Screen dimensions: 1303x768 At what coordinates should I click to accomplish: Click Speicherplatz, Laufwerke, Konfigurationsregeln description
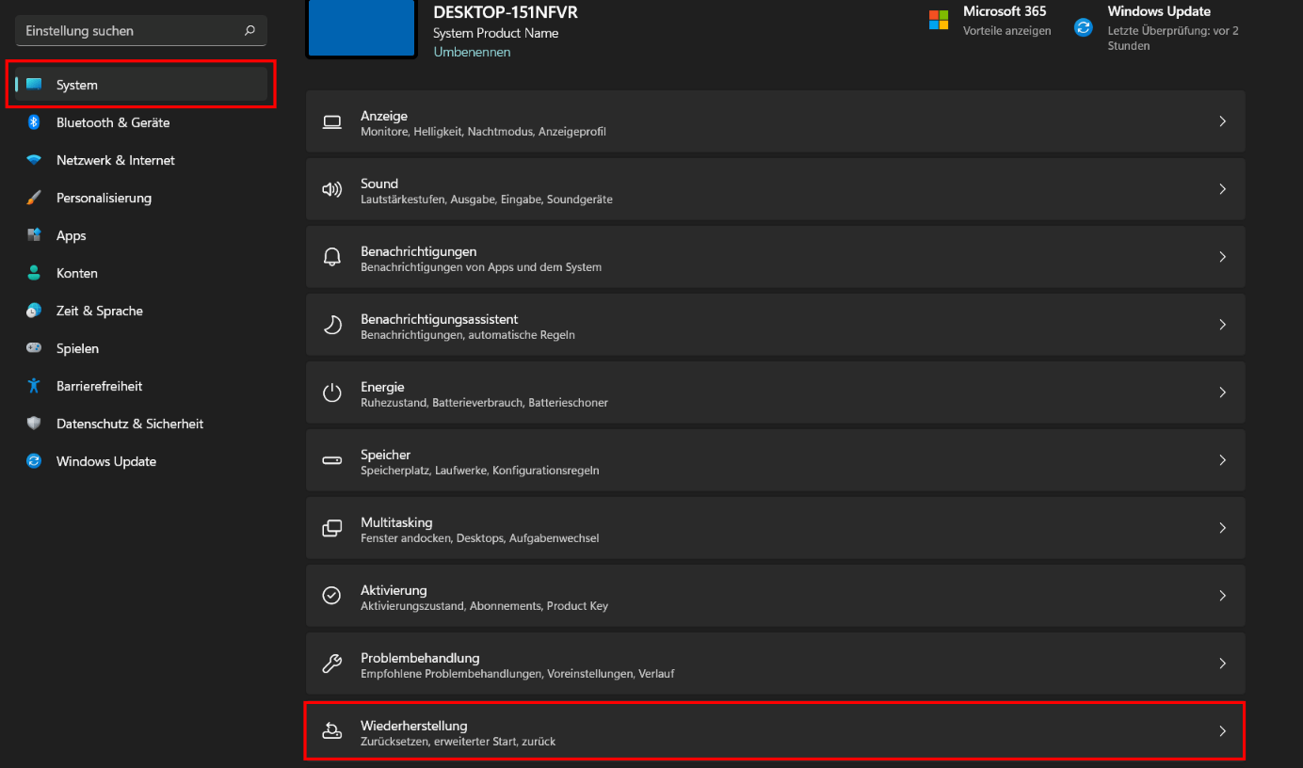[480, 471]
